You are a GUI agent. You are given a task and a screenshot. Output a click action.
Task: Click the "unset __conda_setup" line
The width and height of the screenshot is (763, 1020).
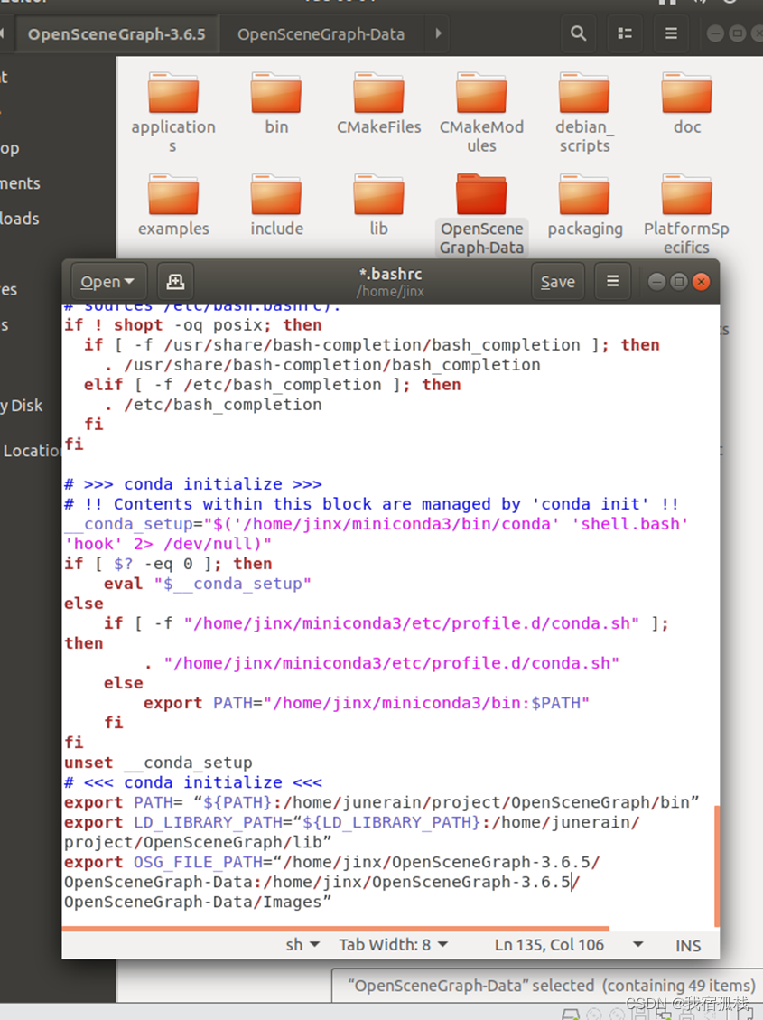pos(158,763)
